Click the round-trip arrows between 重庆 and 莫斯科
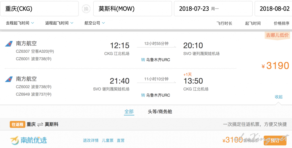Screen dimensions: 292x148 coord(40,125)
